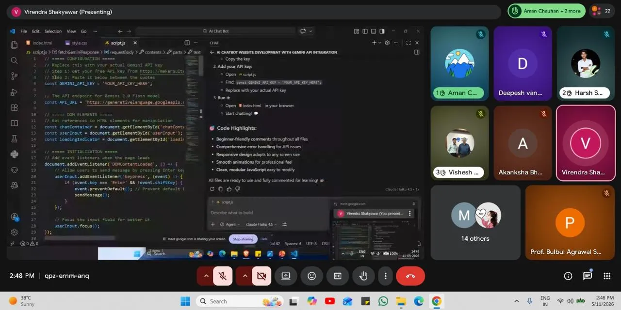
Task: Toggle captions button in Meet controls
Action: click(338, 276)
